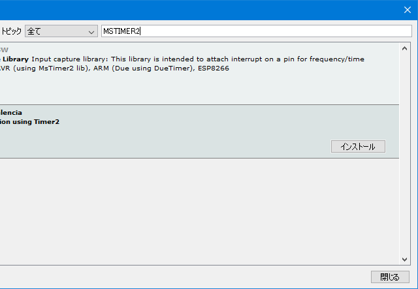Image resolution: width=418 pixels, height=289 pixels.
Task: Click the bold Library name in first result
Action: point(14,59)
